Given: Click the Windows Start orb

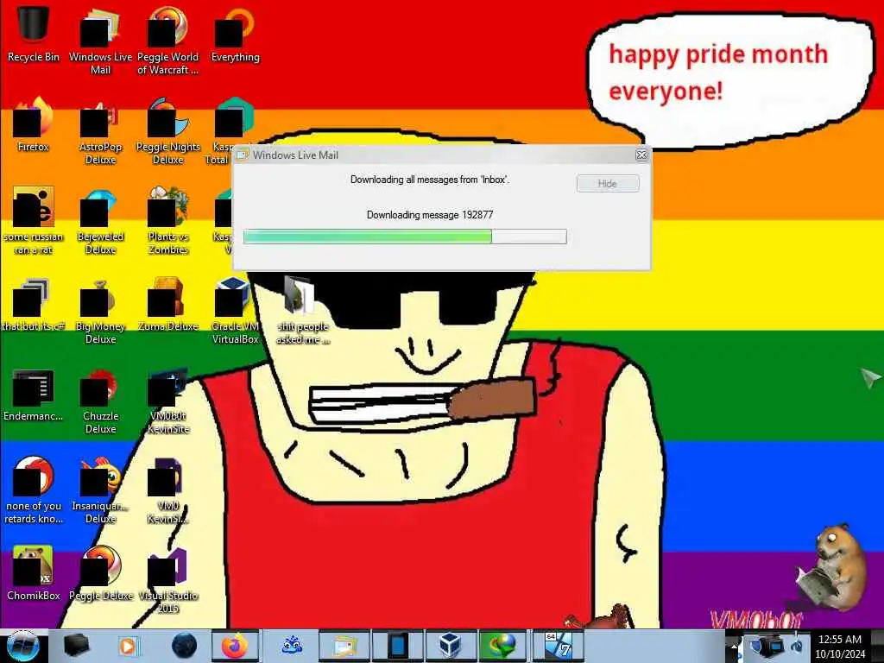Looking at the screenshot, I should tap(22, 646).
